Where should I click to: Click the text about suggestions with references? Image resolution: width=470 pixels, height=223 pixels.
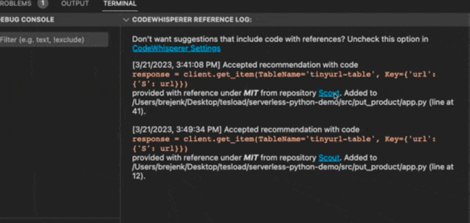[x=280, y=39]
